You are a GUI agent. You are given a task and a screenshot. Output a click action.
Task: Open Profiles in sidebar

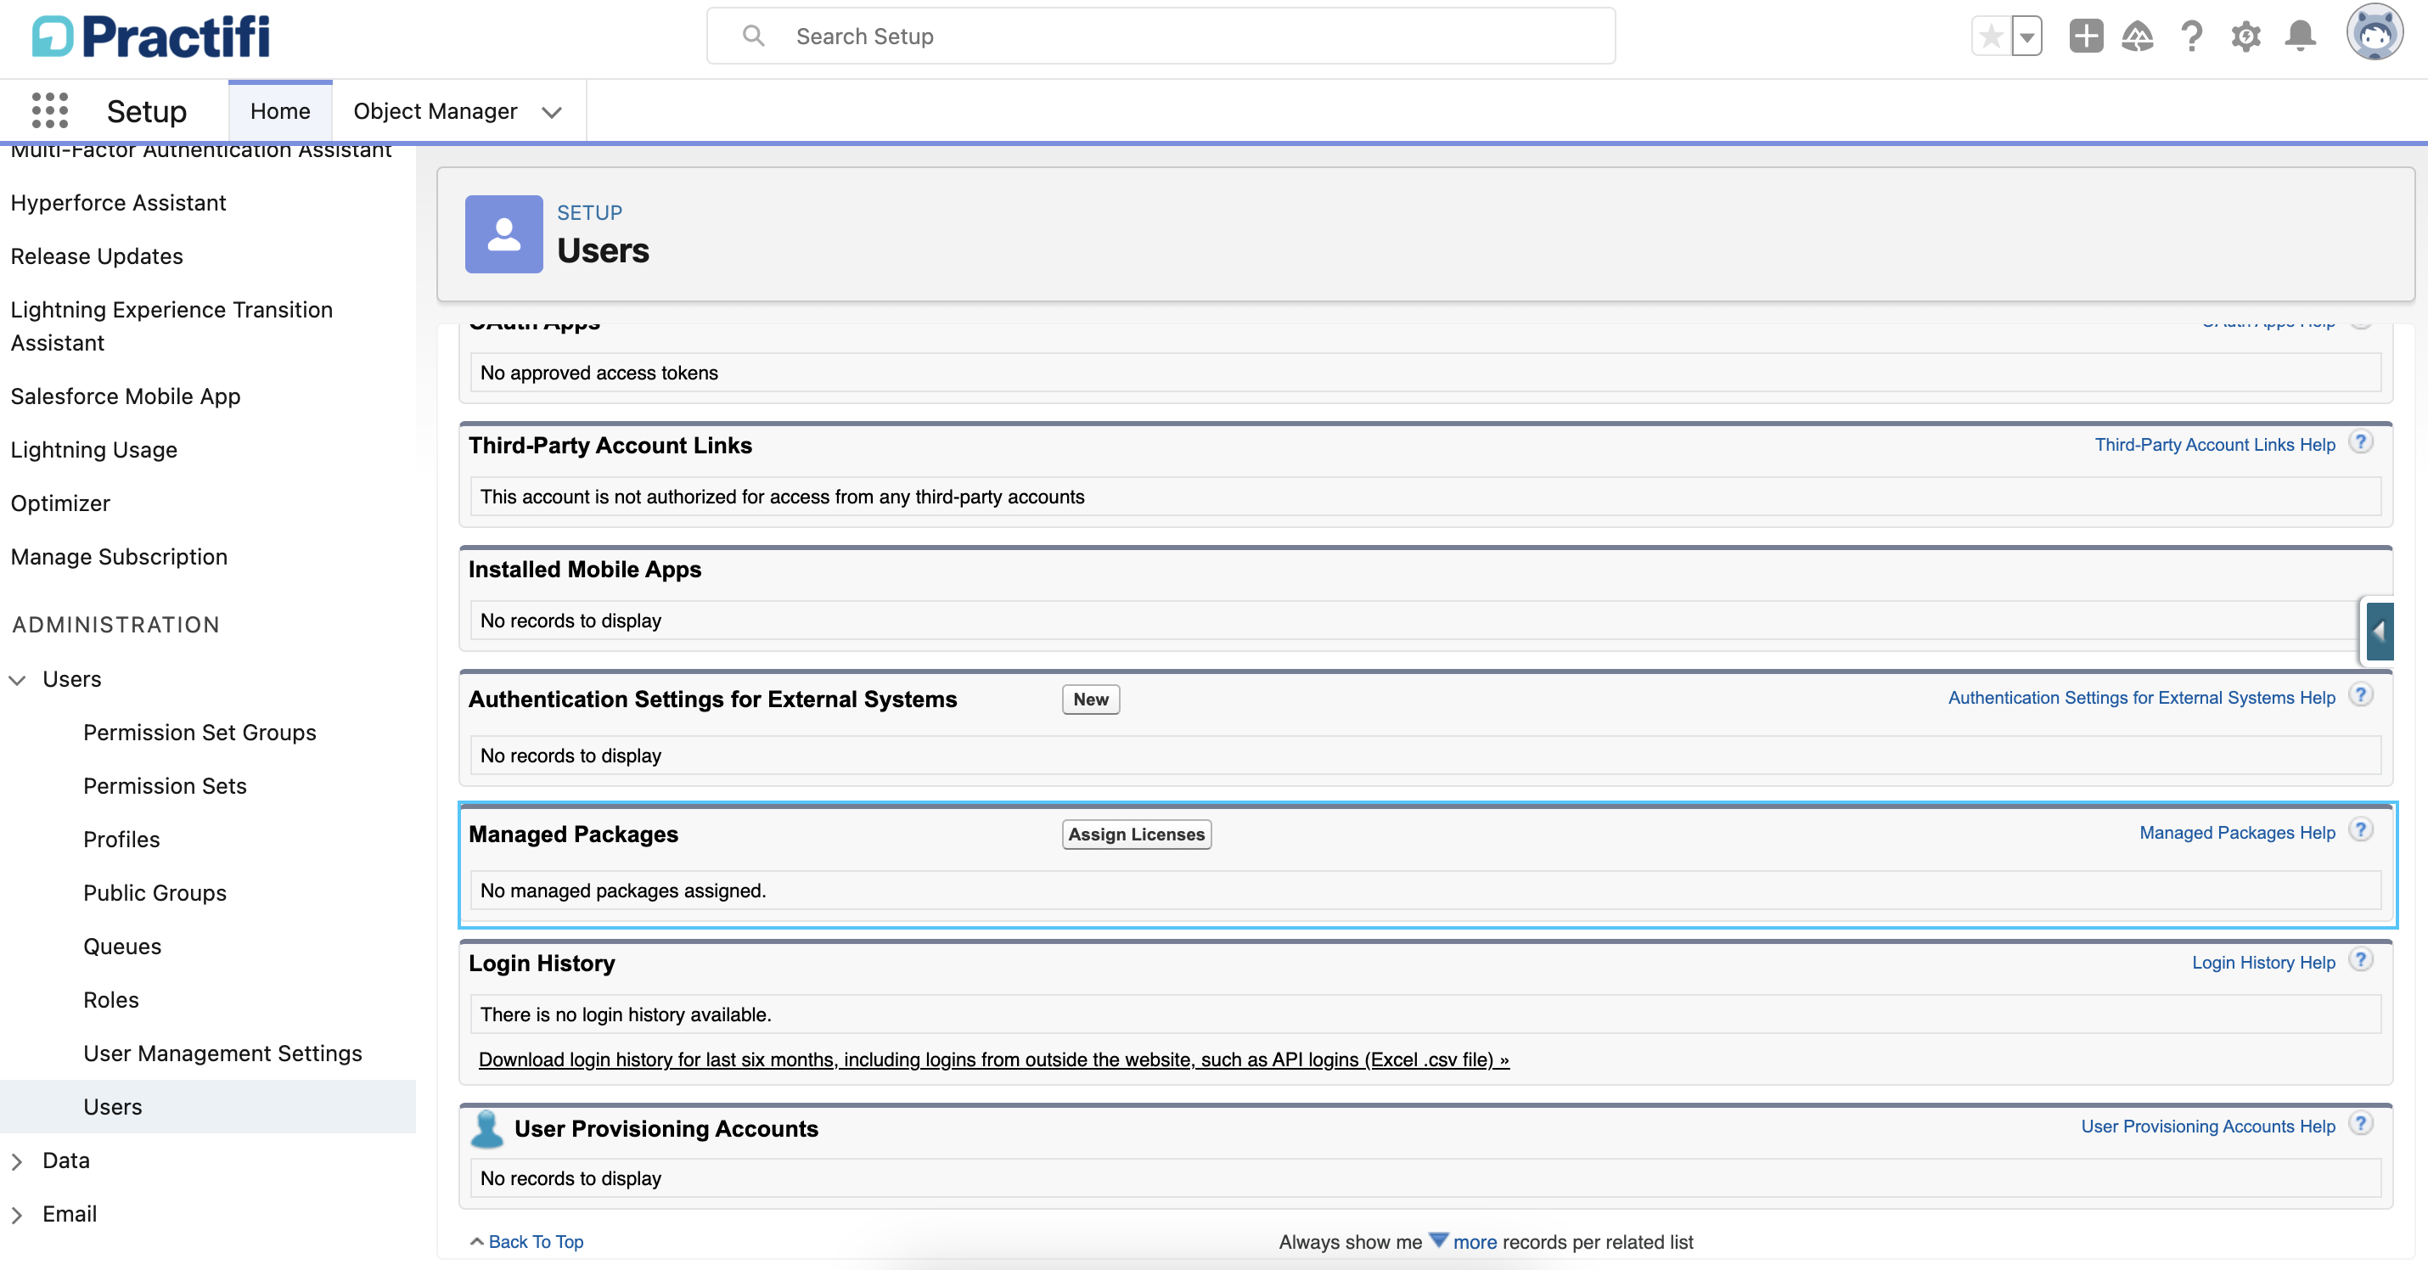(121, 839)
